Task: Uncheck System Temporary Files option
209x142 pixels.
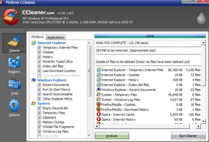Action: point(39,113)
